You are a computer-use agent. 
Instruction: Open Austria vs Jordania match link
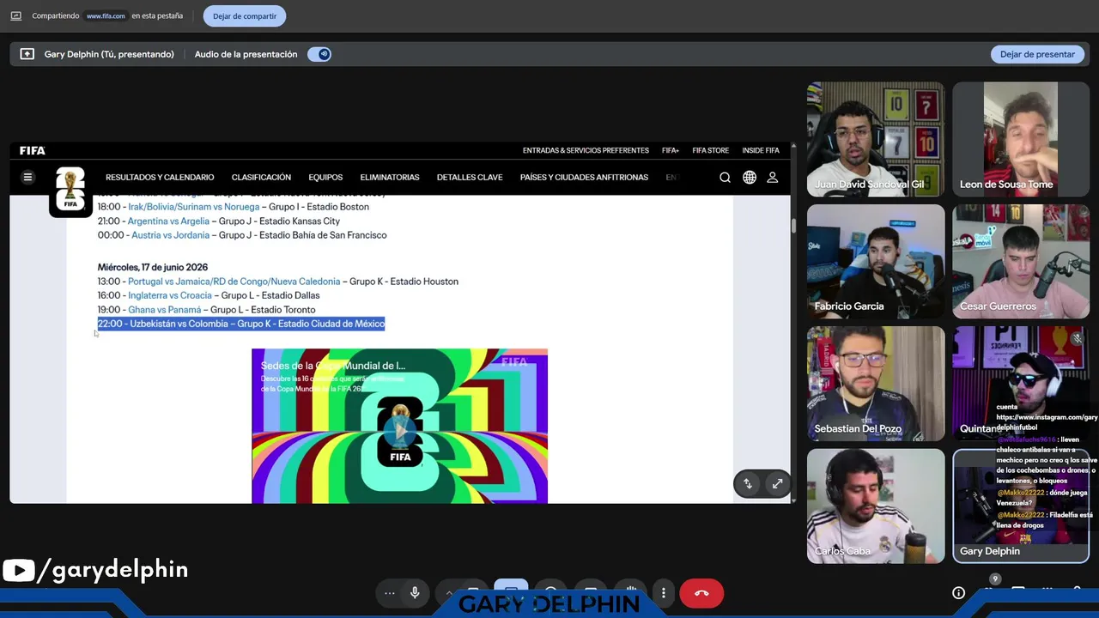tap(170, 235)
